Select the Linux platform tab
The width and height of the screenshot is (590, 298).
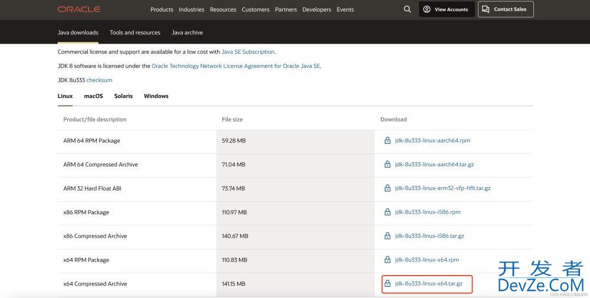tap(65, 96)
